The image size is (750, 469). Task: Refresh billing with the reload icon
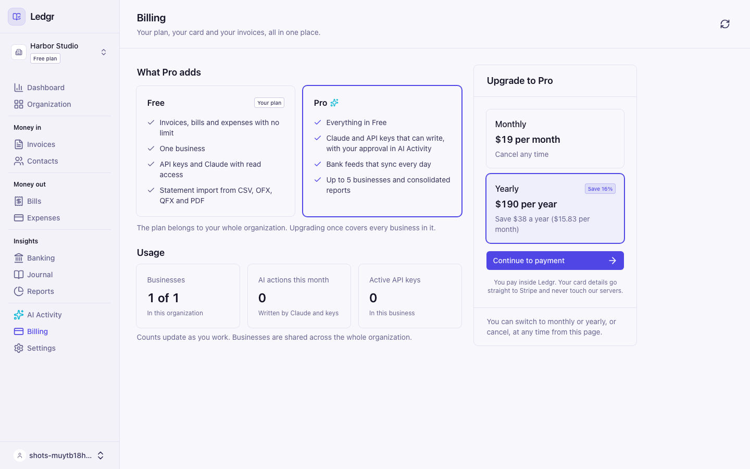click(x=725, y=24)
